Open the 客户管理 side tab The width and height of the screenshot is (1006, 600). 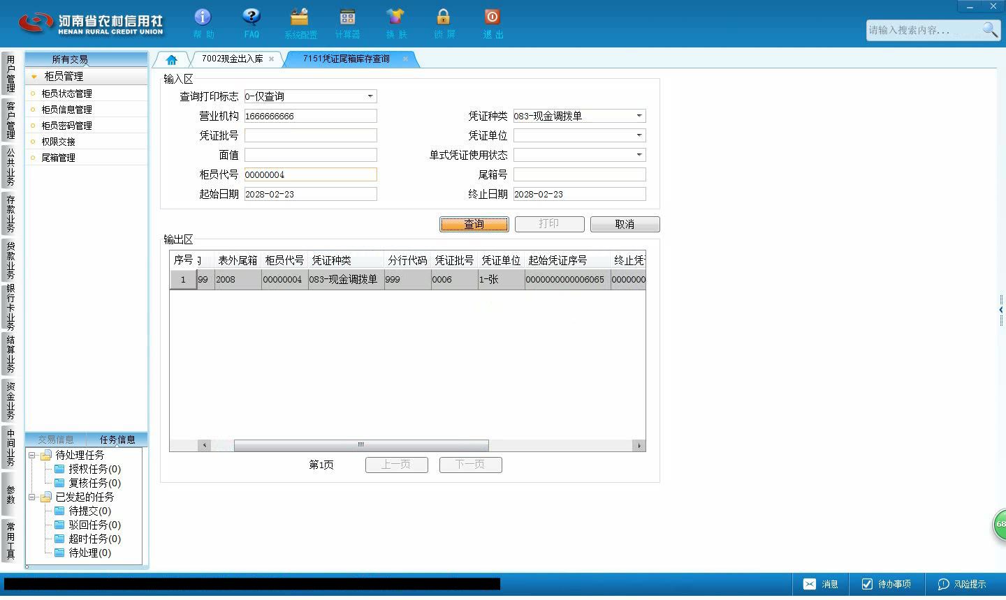[10, 120]
